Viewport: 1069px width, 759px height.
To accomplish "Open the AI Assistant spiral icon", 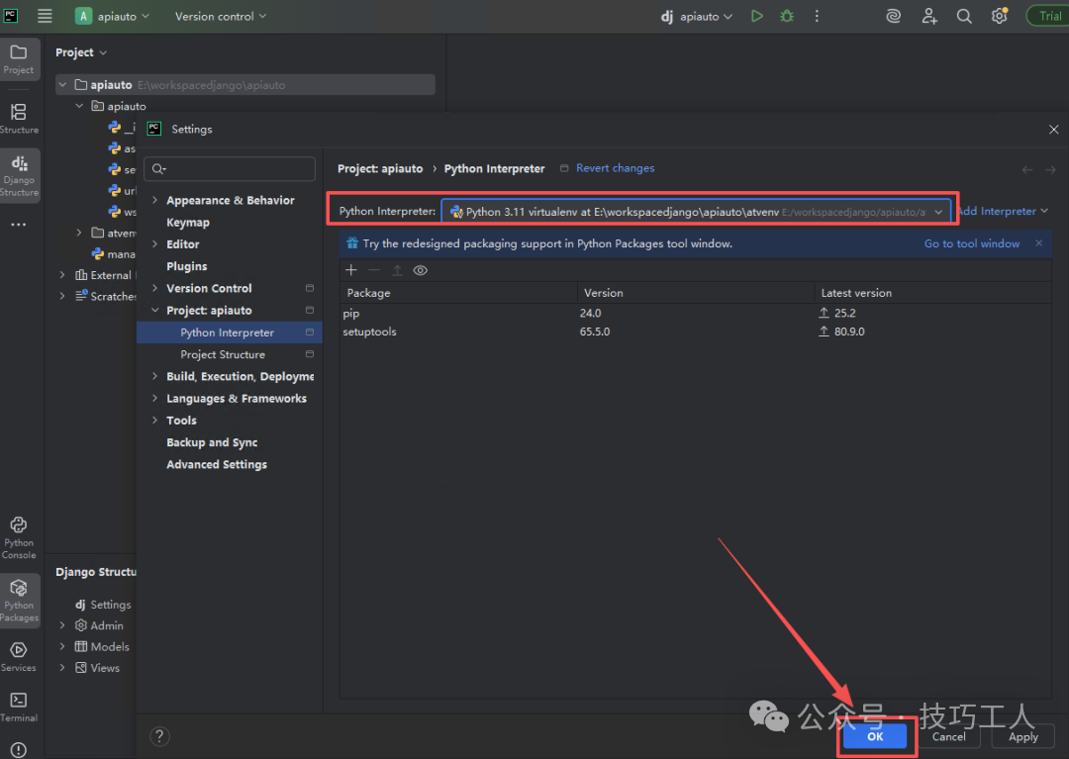I will tap(893, 16).
